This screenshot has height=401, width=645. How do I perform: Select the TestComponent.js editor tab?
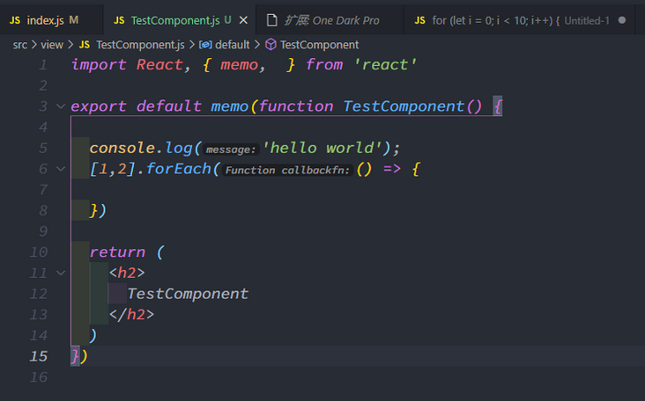pos(180,19)
